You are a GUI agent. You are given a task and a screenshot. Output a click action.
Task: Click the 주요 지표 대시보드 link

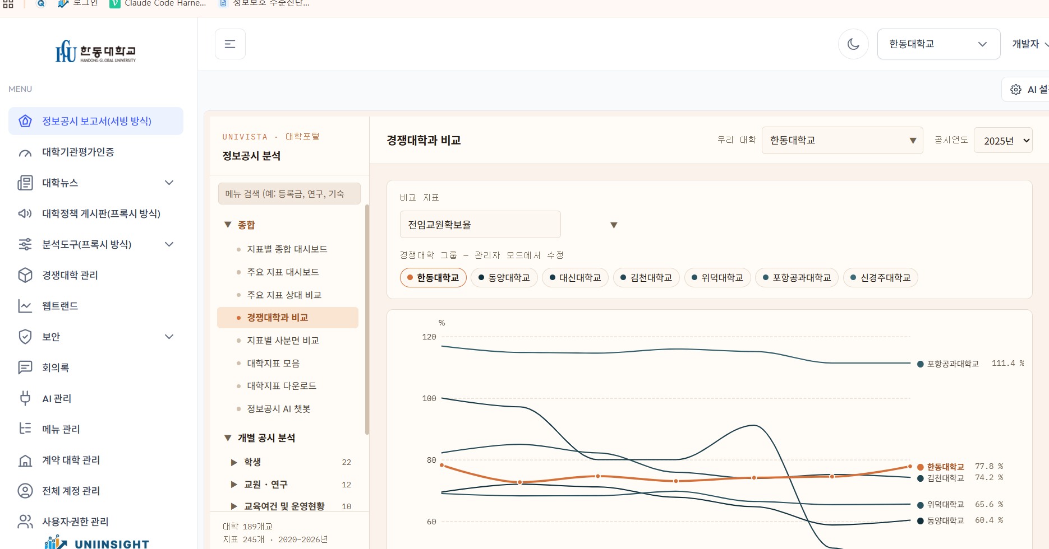pos(287,272)
